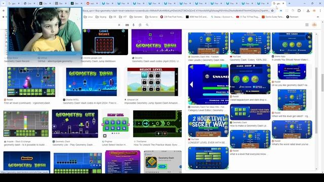Image resolution: width=324 pixels, height=182 pixels.
Task: Bookmark this page with the star icon
Action: [x=272, y=11]
